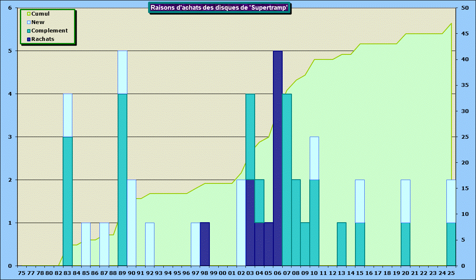Click the chart title about Supertramp

(220, 8)
